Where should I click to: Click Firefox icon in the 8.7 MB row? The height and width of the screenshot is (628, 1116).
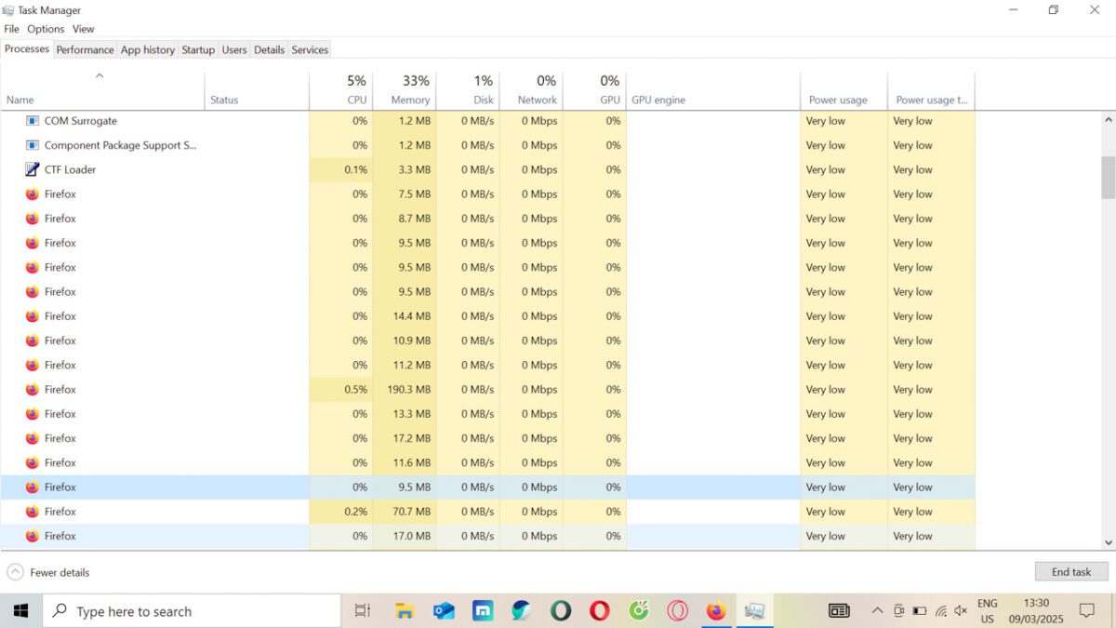(33, 219)
